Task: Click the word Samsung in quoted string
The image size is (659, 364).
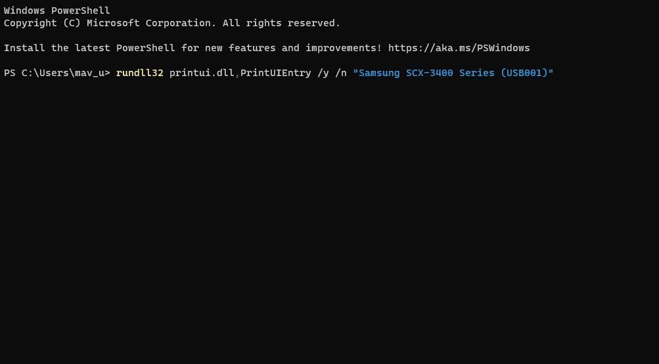Action: (x=379, y=73)
